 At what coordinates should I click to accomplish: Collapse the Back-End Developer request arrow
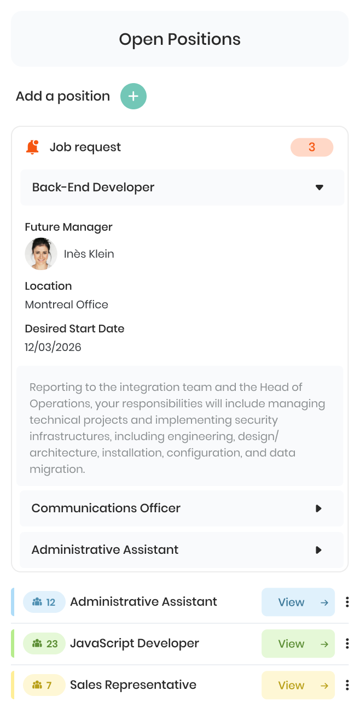pyautogui.click(x=320, y=188)
